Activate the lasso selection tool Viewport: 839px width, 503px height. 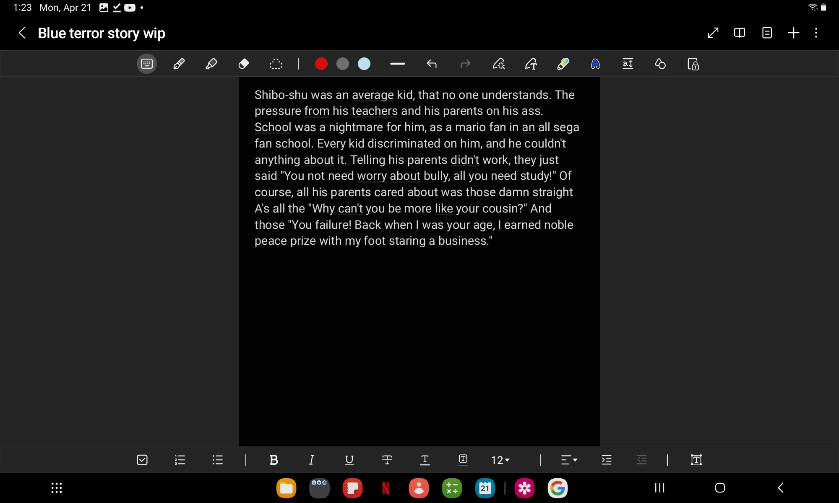tap(276, 64)
